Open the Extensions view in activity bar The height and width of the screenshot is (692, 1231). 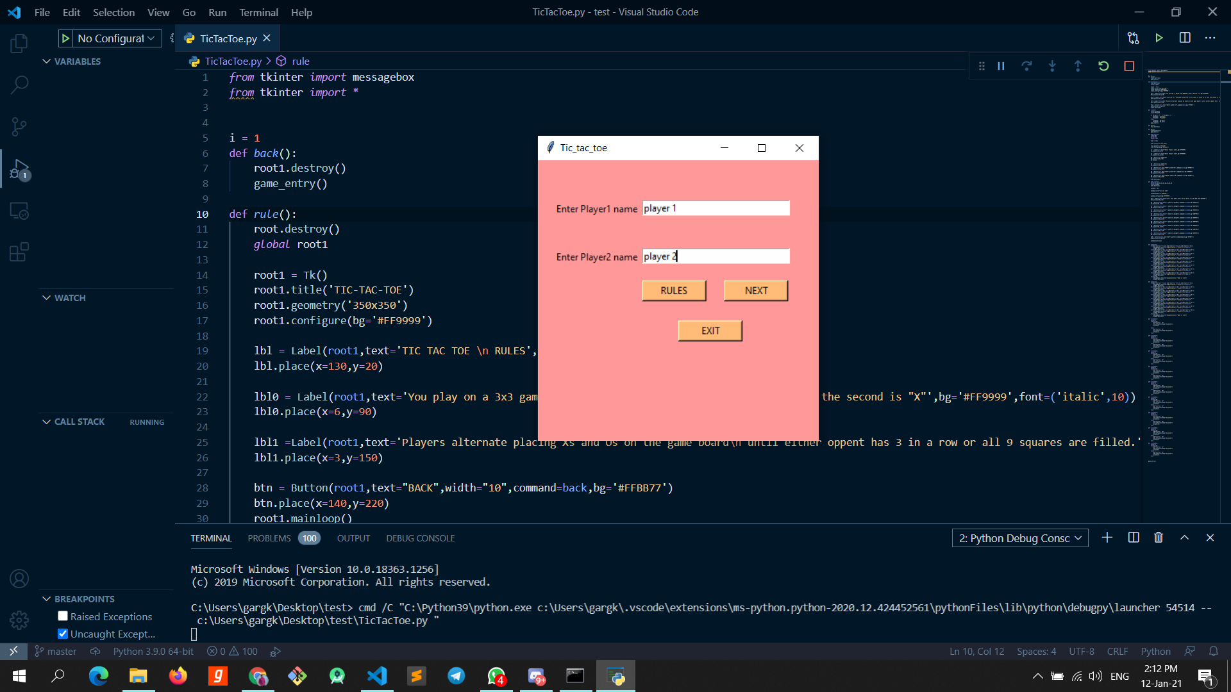(19, 252)
